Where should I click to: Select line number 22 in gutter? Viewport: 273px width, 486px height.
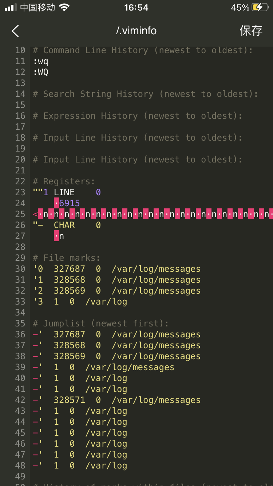click(x=20, y=181)
